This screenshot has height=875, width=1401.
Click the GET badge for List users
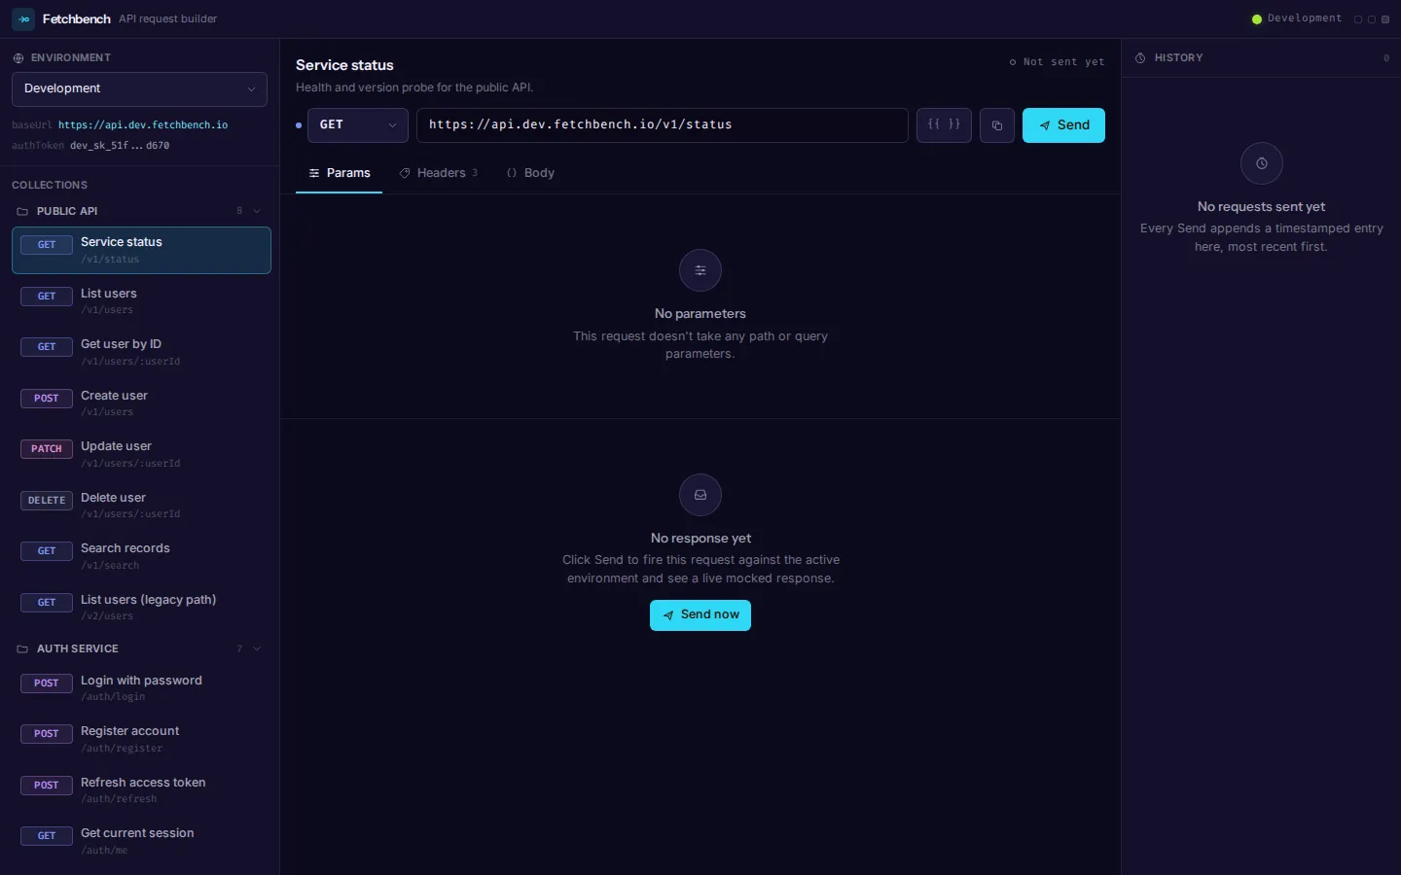(47, 297)
